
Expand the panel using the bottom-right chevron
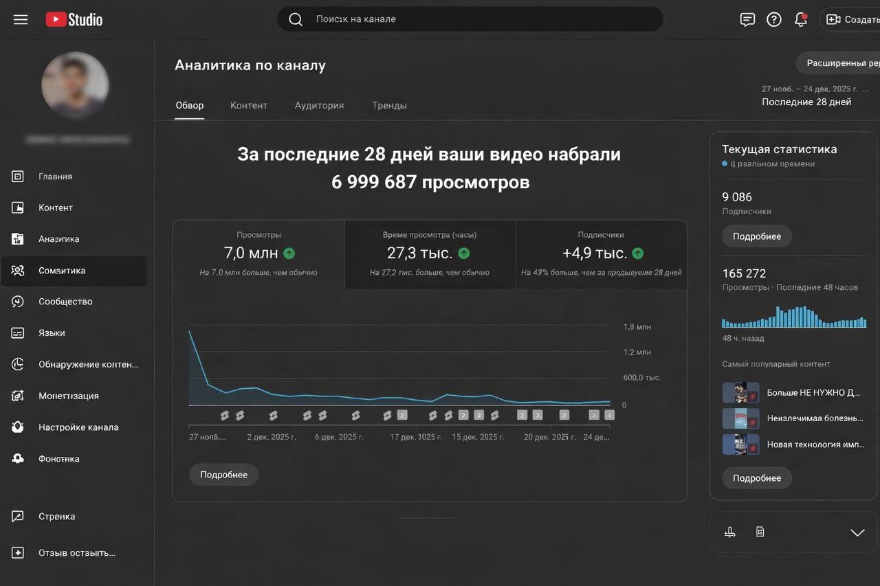coord(857,531)
